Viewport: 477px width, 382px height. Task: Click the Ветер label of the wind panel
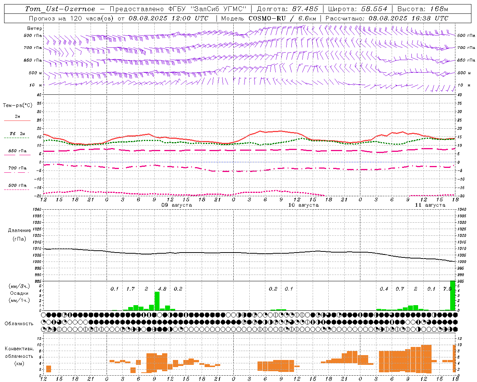pyautogui.click(x=35, y=28)
